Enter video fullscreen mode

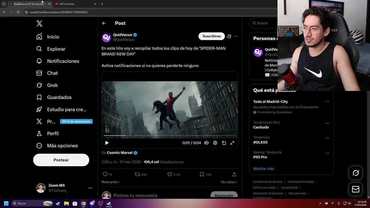coord(232,143)
